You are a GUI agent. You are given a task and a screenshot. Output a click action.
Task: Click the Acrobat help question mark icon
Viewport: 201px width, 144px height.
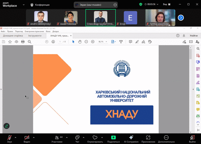point(178,36)
